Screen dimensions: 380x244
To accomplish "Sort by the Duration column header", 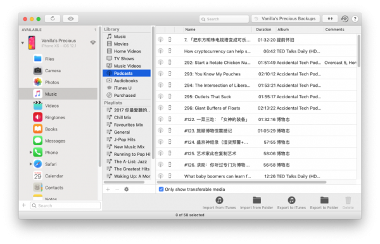I will (263, 29).
